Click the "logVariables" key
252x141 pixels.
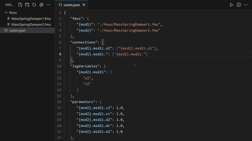click(x=85, y=66)
